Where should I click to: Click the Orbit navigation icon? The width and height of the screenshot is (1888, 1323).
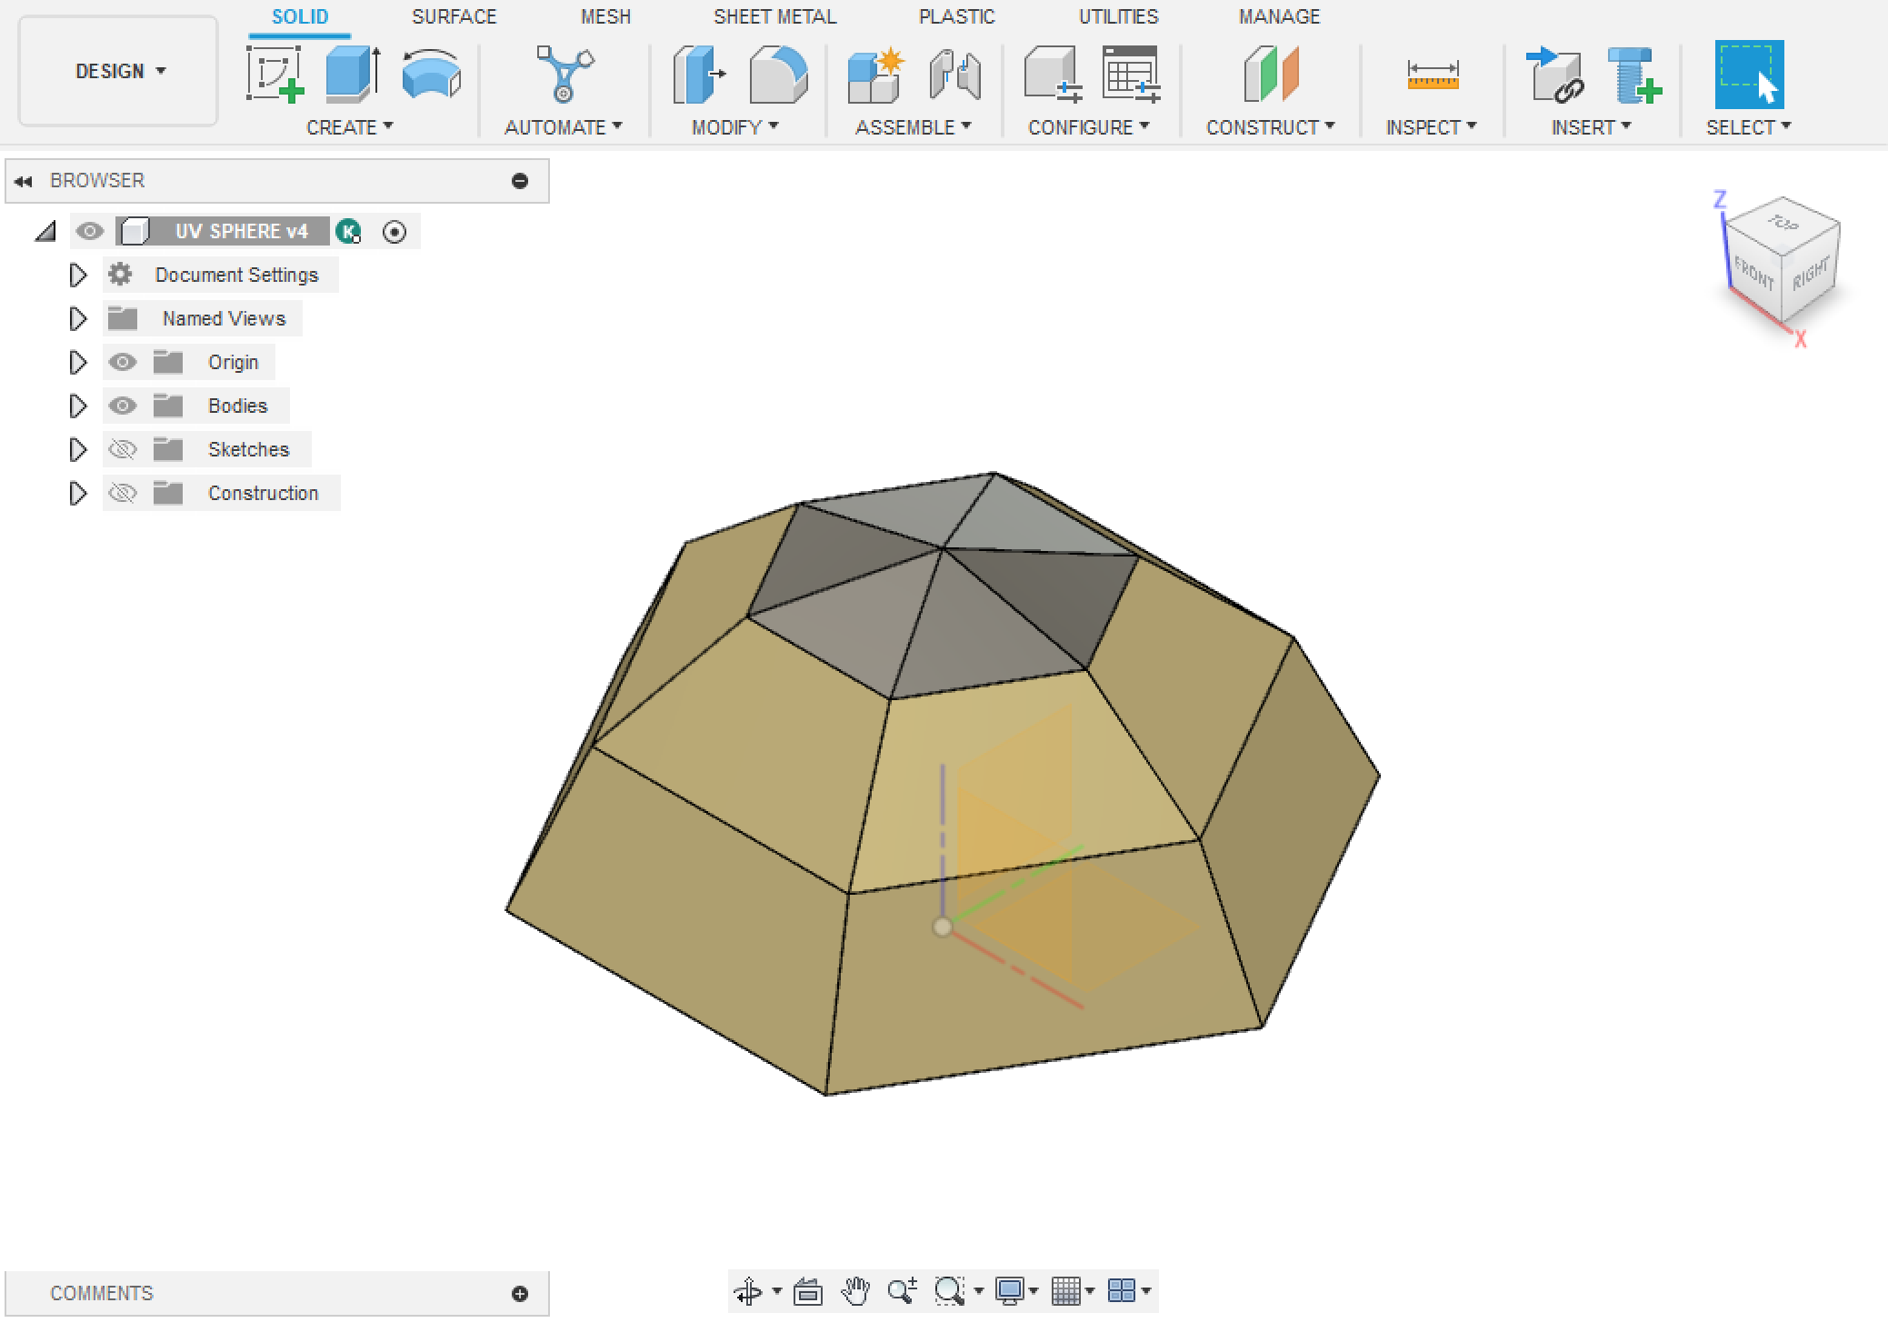748,1291
